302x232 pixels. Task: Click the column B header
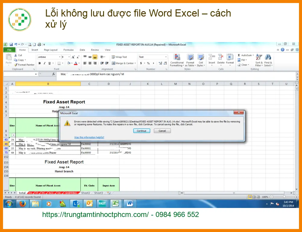pyautogui.click(x=48, y=84)
